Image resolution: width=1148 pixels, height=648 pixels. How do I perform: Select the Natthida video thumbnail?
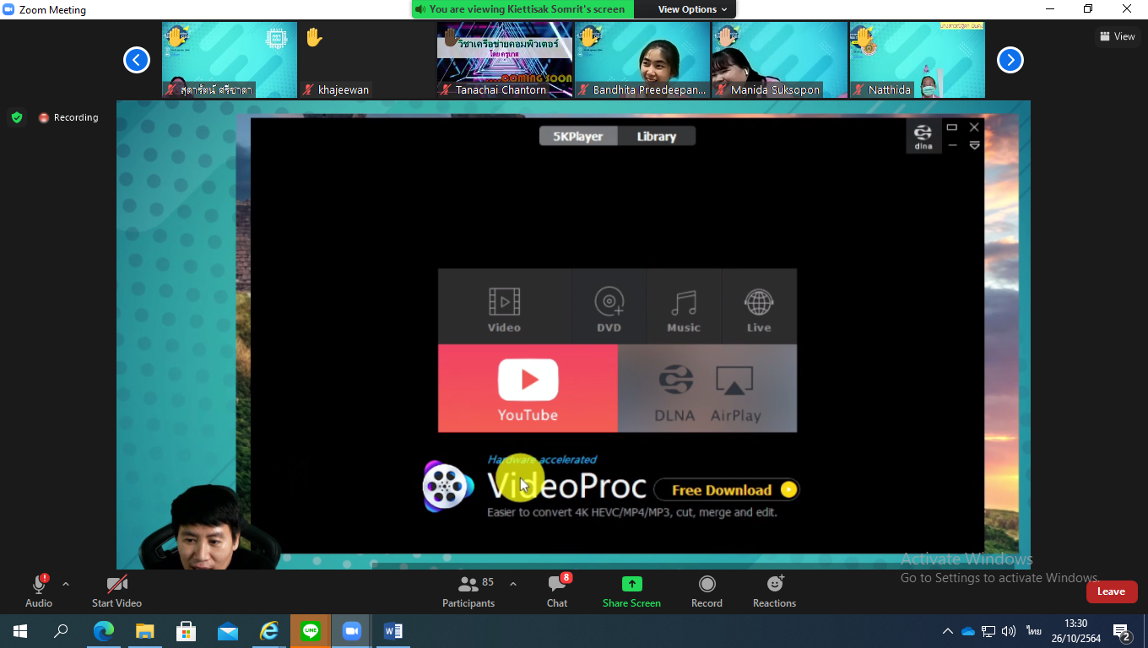[918, 60]
